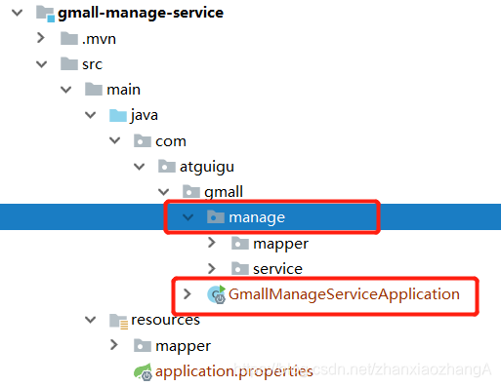Collapse the gmall-manage-service module node
Image resolution: width=501 pixels, height=387 pixels.
(x=17, y=13)
